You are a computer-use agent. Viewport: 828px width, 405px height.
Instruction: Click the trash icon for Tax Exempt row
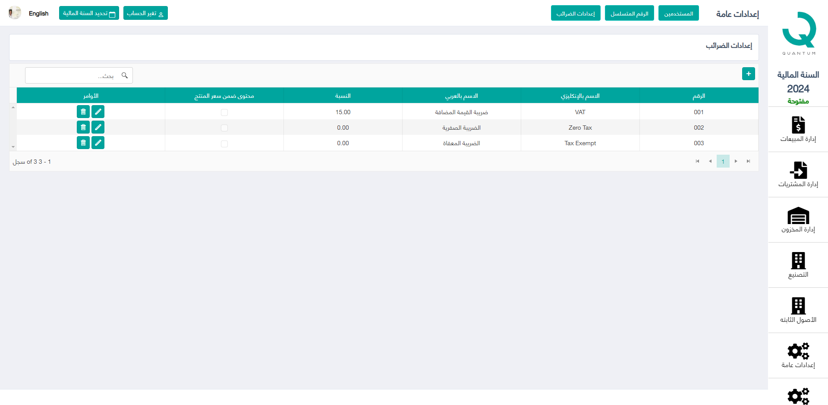(83, 143)
